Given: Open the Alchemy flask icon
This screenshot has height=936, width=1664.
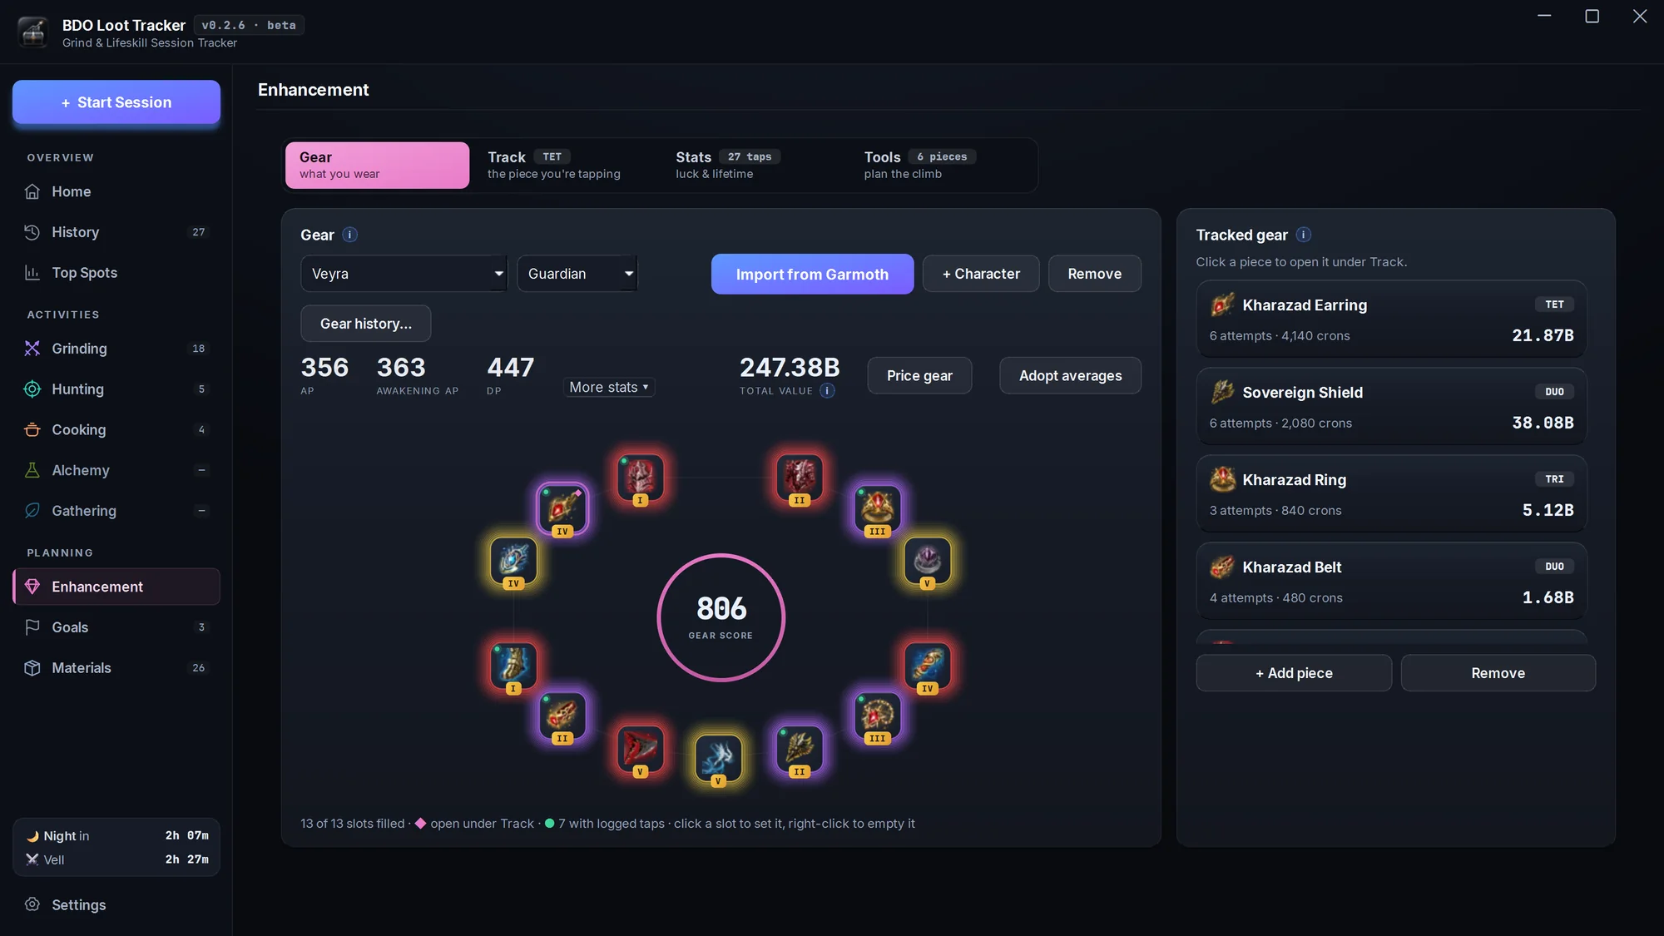Looking at the screenshot, I should pos(32,470).
